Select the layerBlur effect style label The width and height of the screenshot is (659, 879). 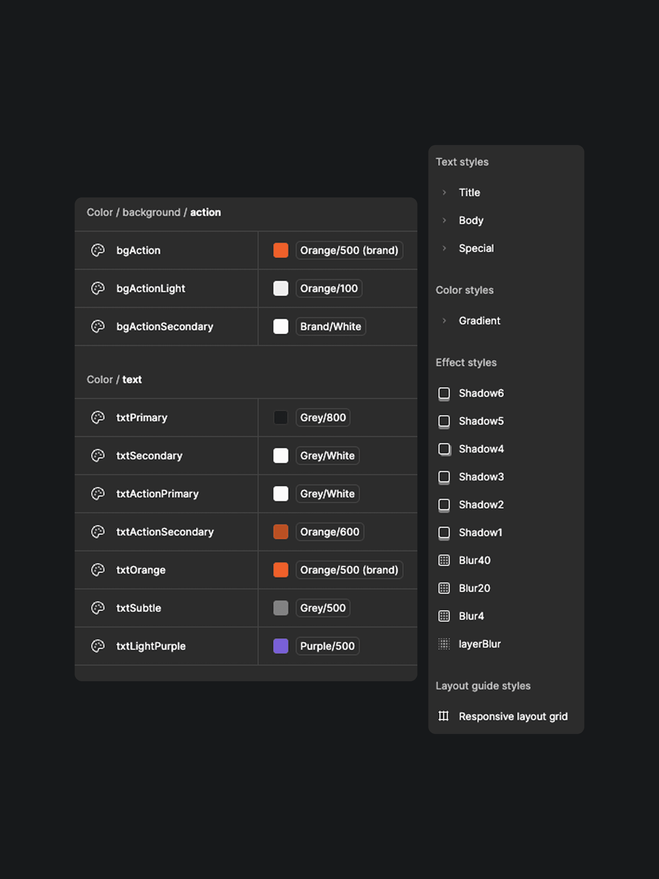pyautogui.click(x=480, y=644)
